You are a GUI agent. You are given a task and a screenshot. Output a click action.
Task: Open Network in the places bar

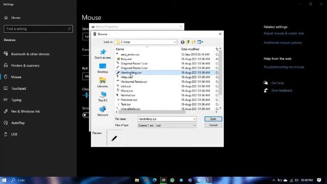tap(103, 111)
